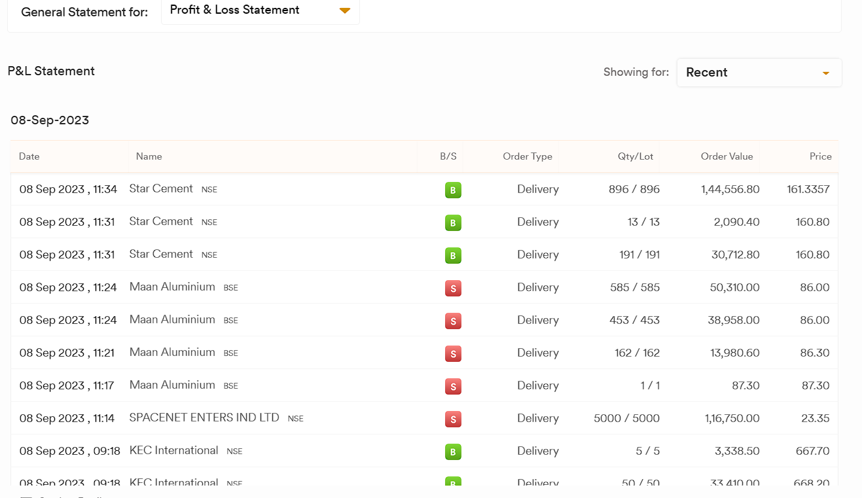Viewport: 862px width, 498px height.
Task: Click the Buy badge for Star Cement 896 qty row
Action: [453, 190]
